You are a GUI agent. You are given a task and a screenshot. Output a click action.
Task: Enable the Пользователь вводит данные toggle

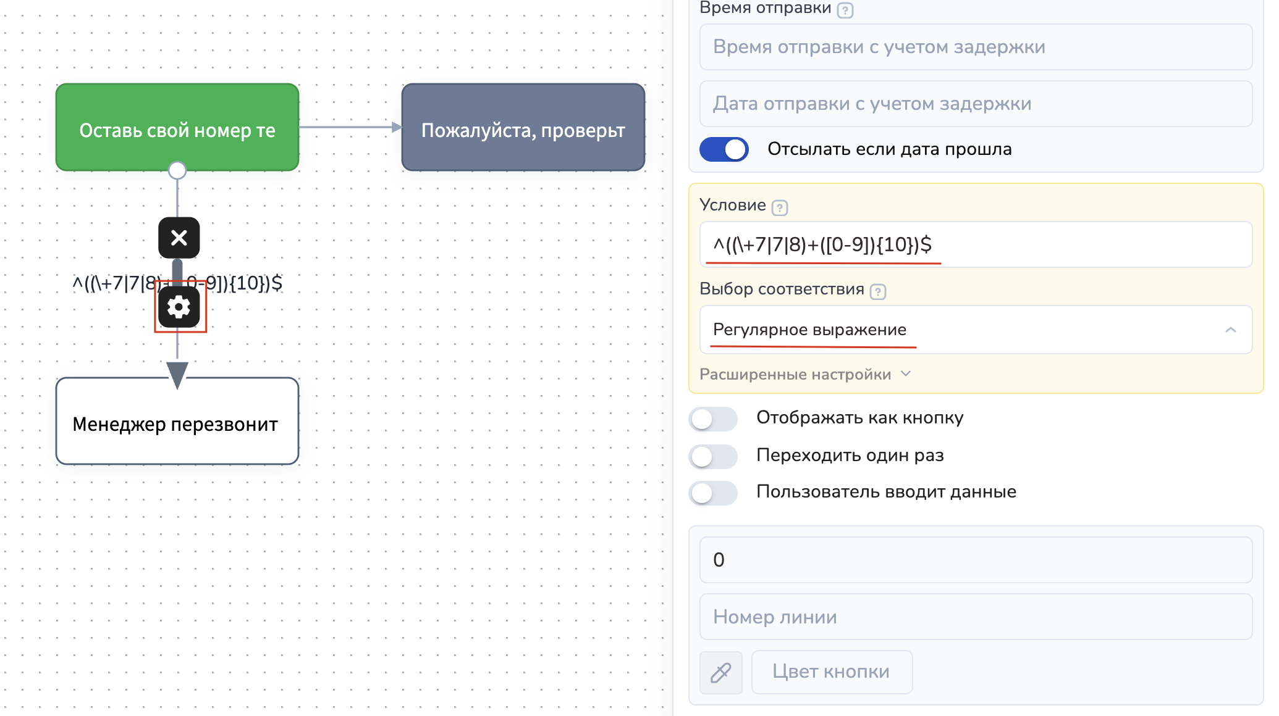coord(713,493)
